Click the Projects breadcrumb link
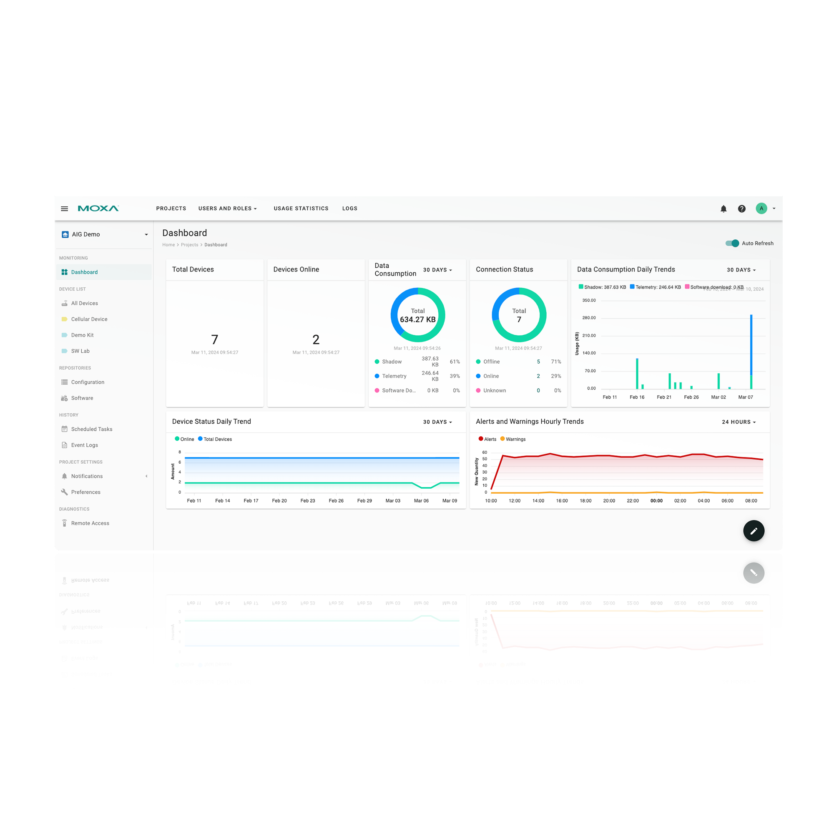Screen dimensions: 834x834 189,245
